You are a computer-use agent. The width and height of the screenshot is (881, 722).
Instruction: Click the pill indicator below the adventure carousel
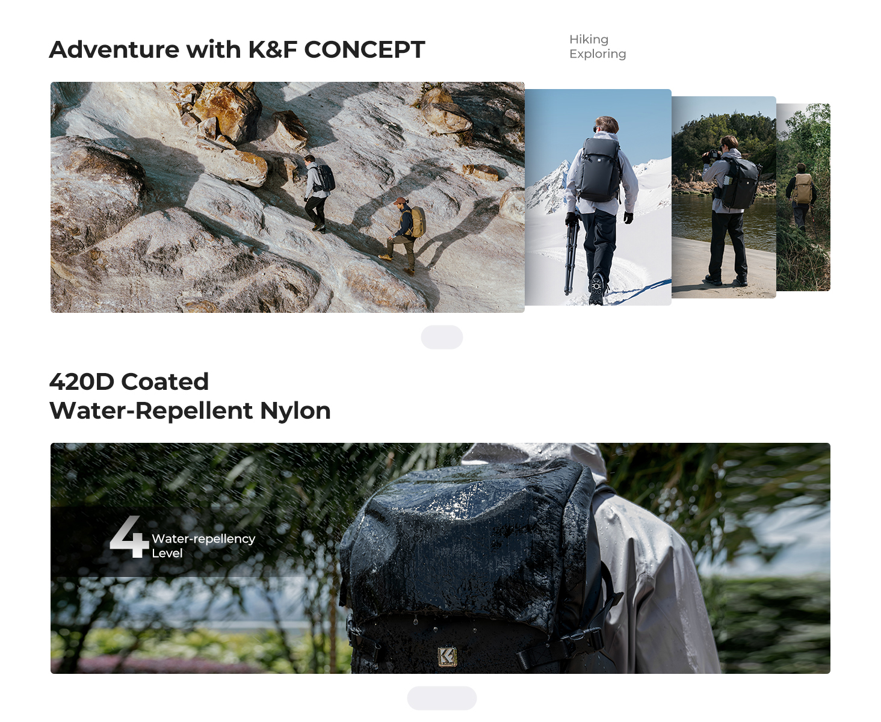(x=442, y=337)
